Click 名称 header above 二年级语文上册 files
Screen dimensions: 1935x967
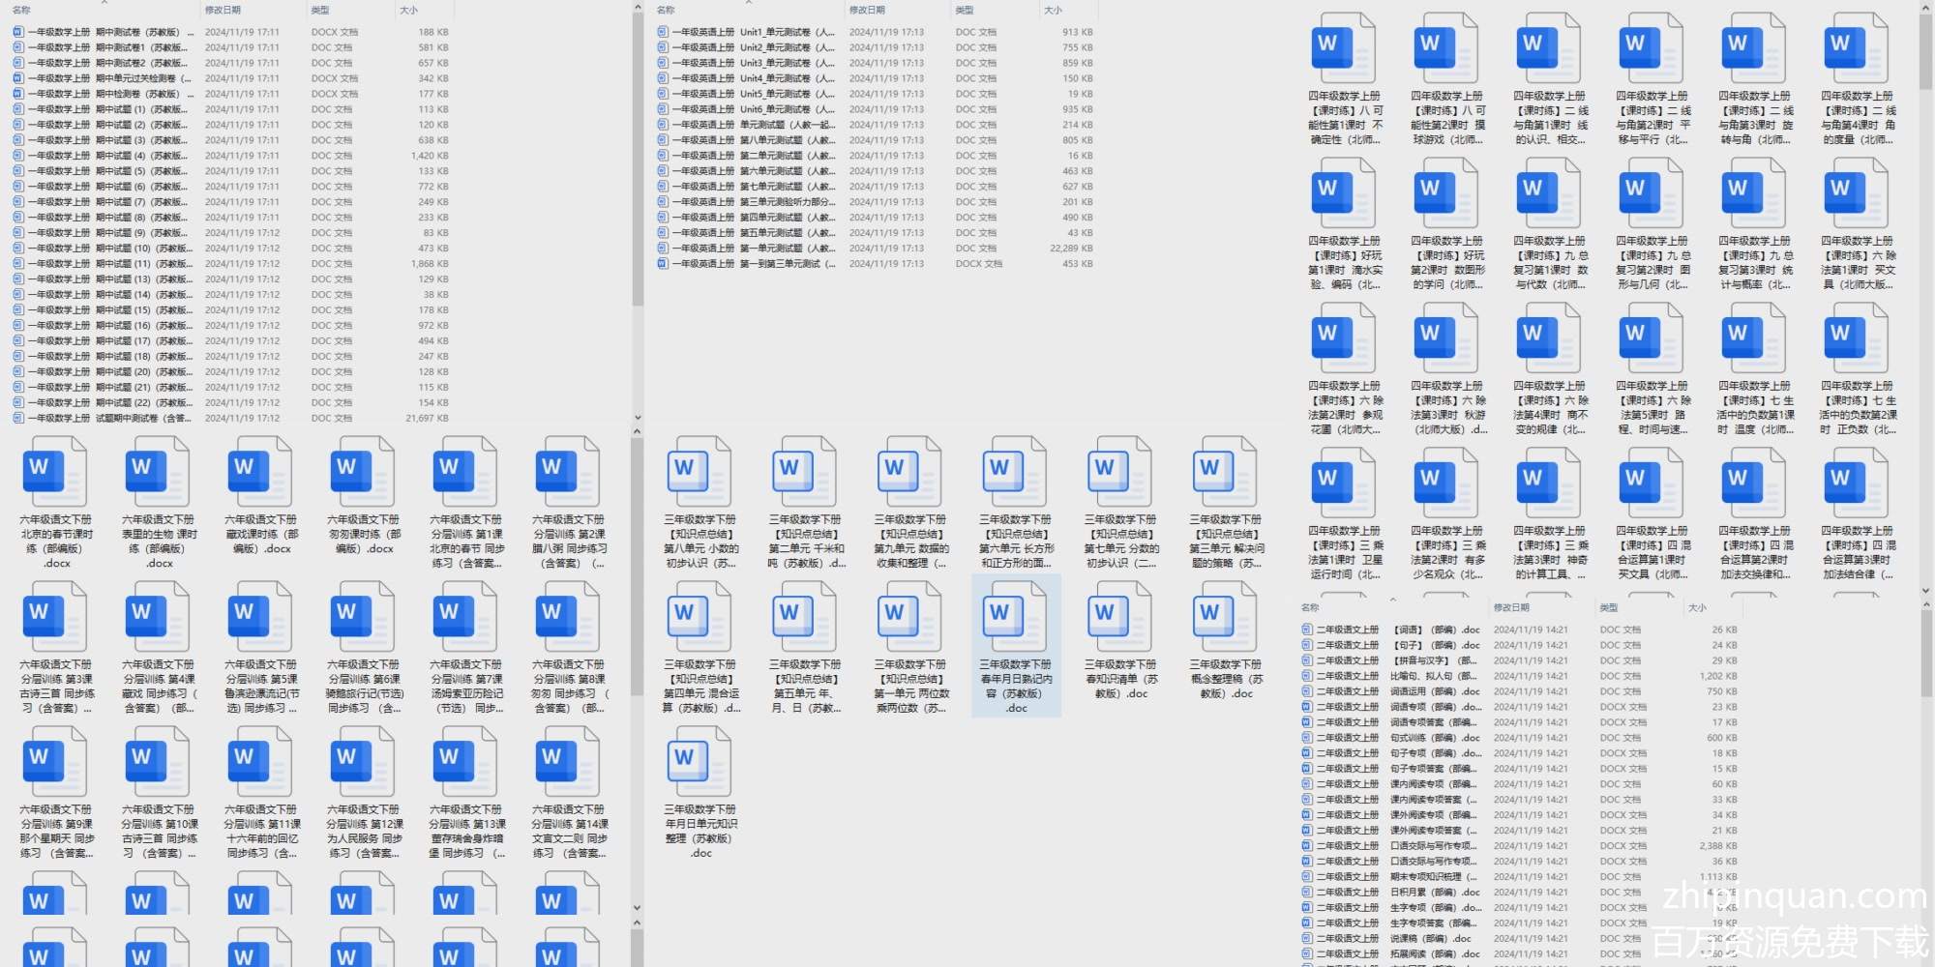click(1311, 607)
